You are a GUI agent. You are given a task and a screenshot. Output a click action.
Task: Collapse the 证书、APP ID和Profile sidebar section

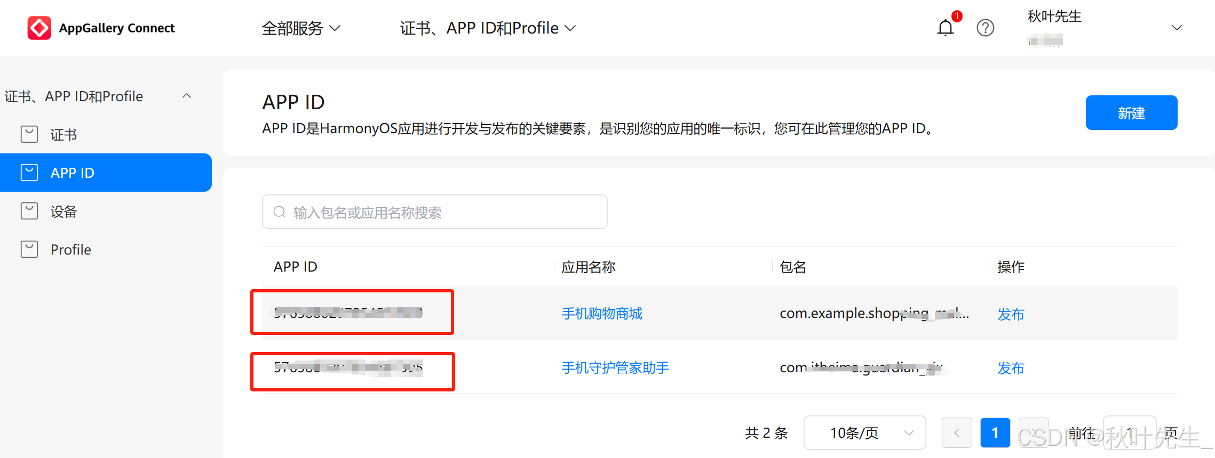187,96
